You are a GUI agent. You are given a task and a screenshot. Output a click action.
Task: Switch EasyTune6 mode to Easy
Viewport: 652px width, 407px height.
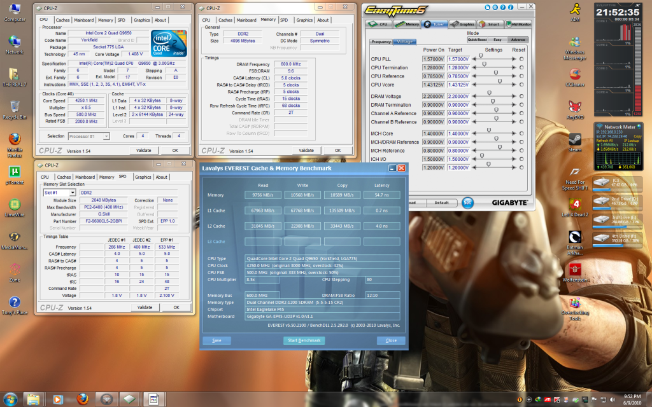pyautogui.click(x=497, y=40)
